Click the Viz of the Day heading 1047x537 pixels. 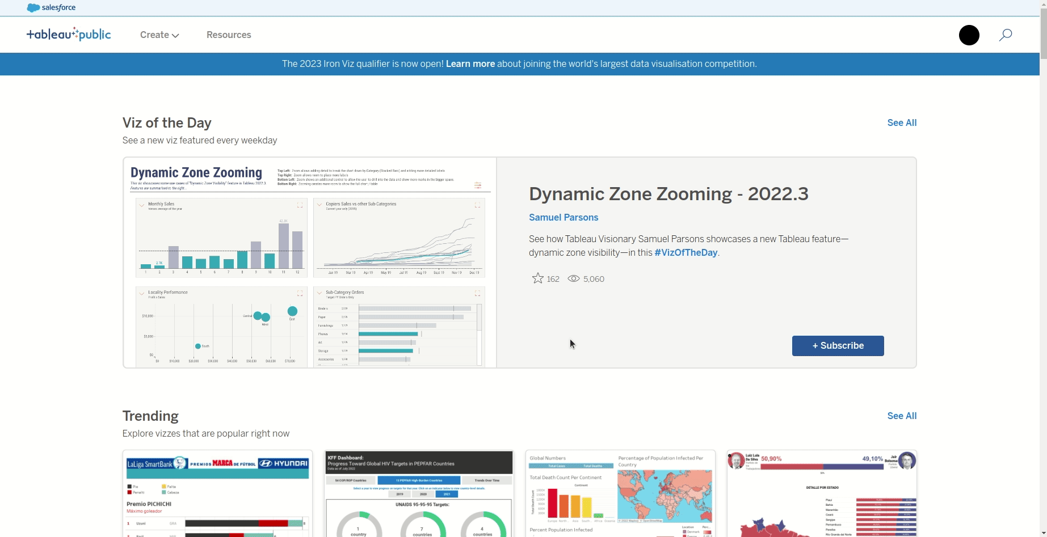point(167,123)
